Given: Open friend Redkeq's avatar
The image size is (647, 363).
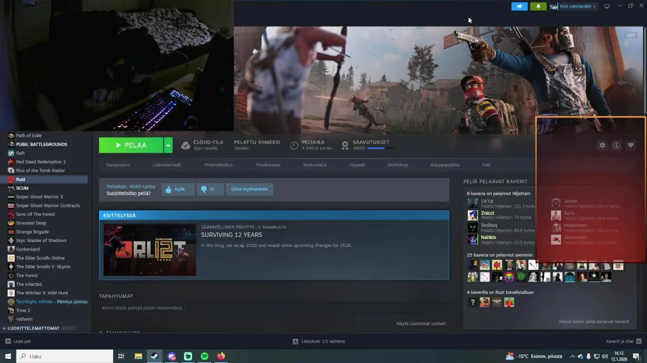Looking at the screenshot, I should (x=473, y=227).
